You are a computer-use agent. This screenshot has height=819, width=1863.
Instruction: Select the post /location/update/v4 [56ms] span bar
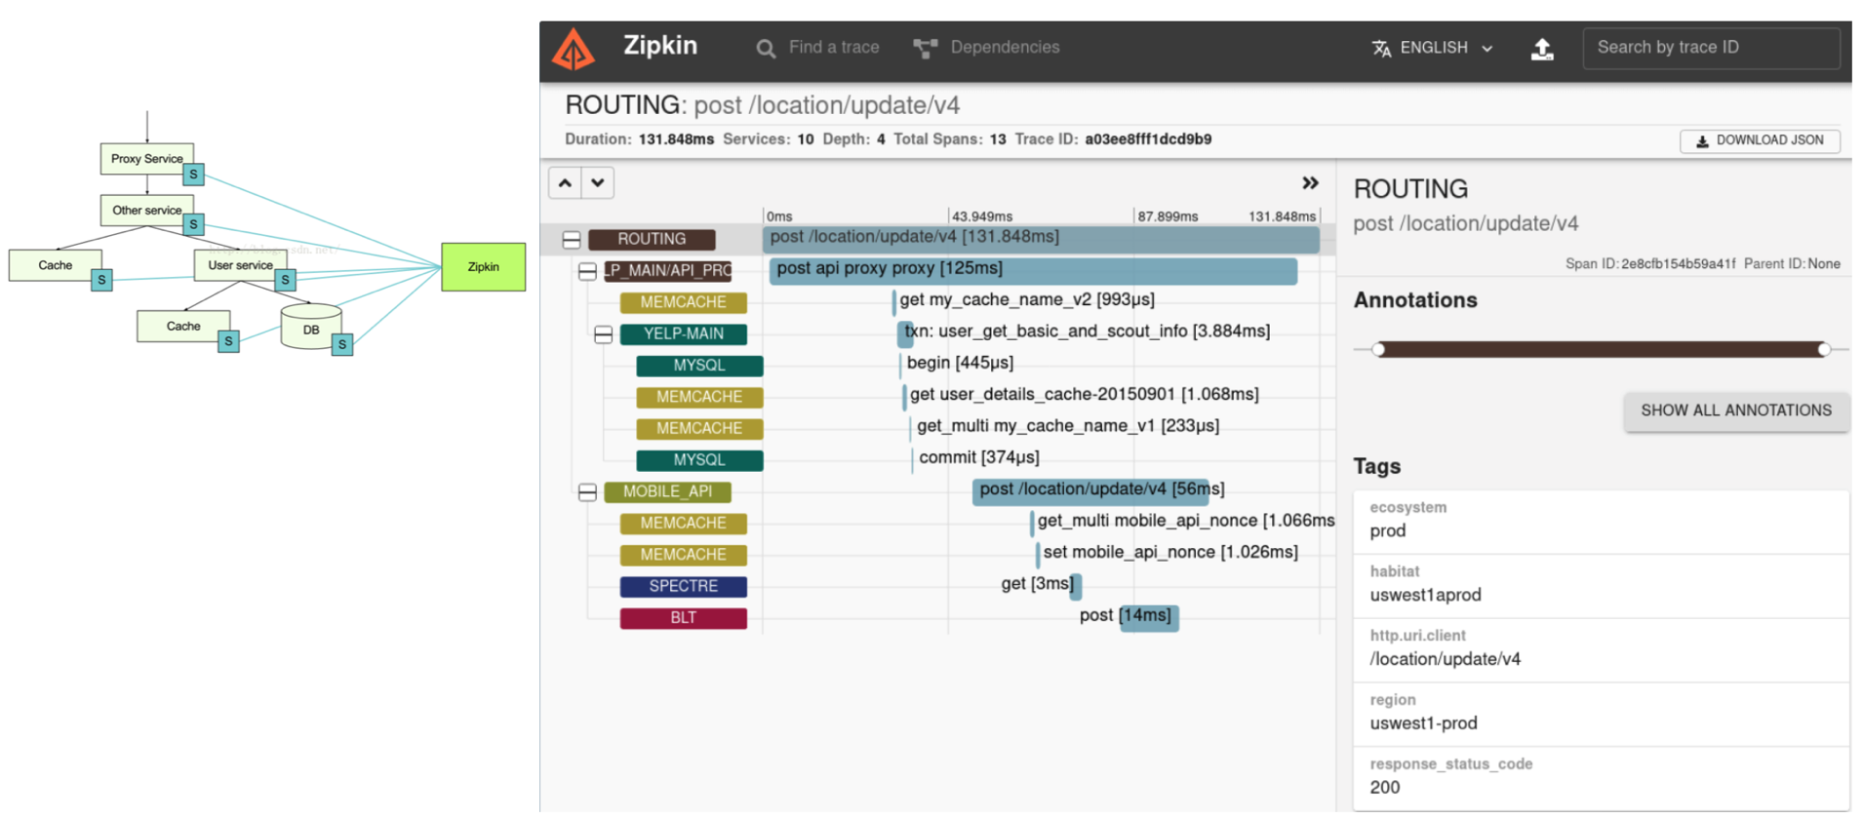coord(1090,490)
